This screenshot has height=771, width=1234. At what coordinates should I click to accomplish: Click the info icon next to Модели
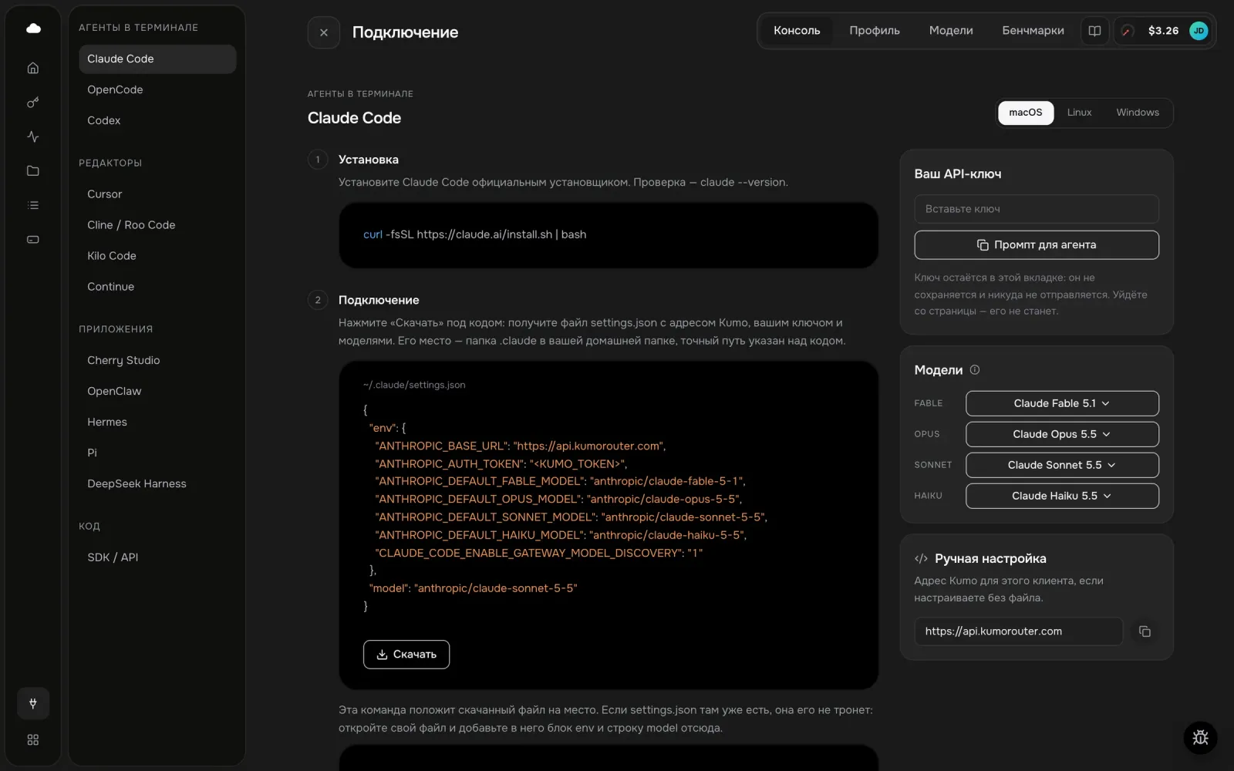[975, 370]
